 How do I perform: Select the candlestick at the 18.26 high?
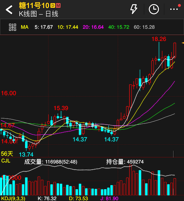tap(159, 52)
